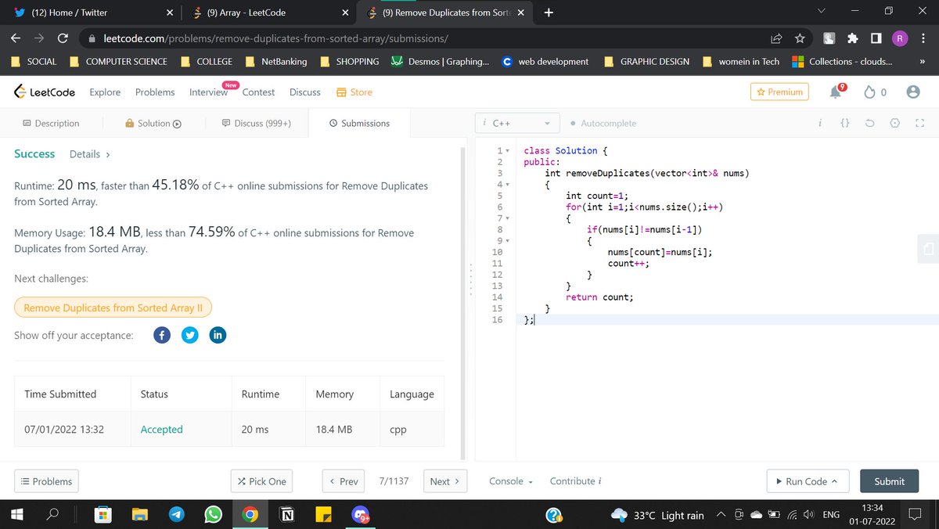
Task: Open the COMPUTER SCIENCE bookmark folder
Action: pos(118,62)
